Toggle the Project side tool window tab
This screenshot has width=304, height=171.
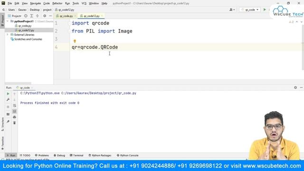click(2, 20)
